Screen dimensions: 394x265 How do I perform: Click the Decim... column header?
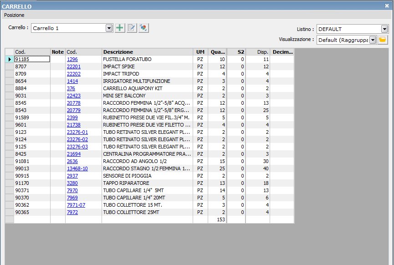(x=282, y=52)
